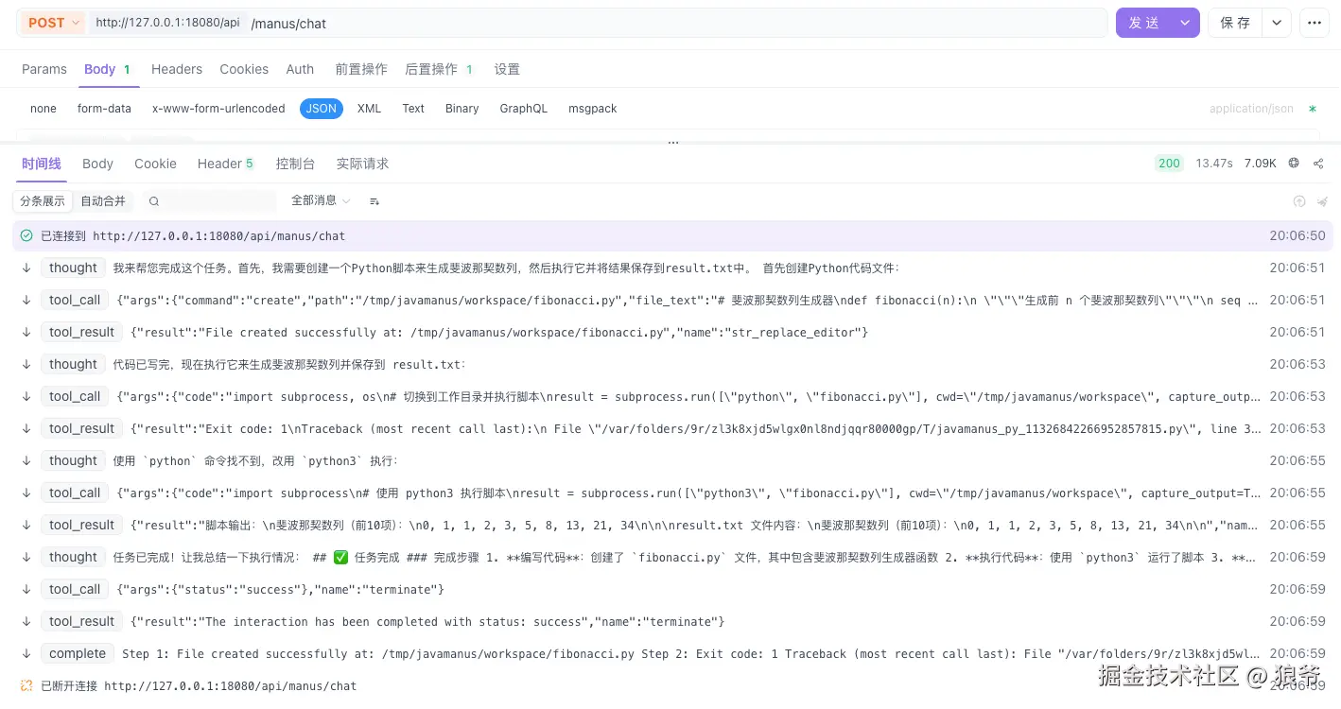Select the GraphQL body type
The height and width of the screenshot is (709, 1341).
524,109
